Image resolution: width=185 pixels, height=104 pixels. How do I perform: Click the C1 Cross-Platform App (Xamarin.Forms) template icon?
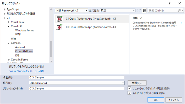pos(60,27)
